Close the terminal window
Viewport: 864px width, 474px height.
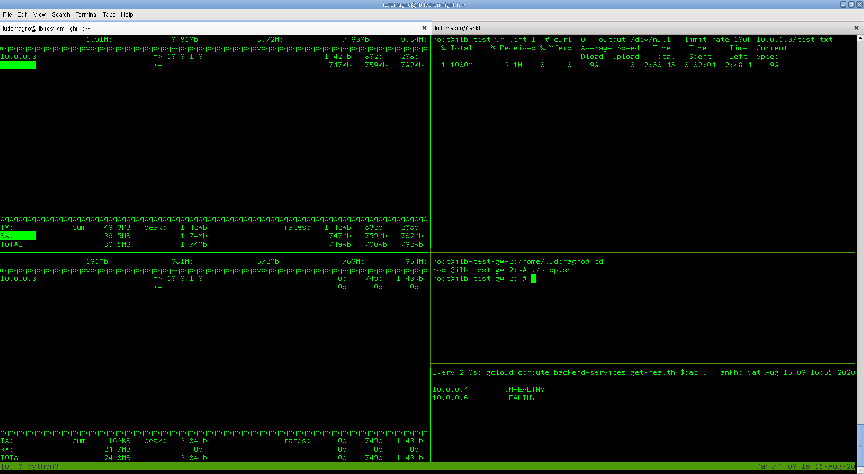point(859,4)
